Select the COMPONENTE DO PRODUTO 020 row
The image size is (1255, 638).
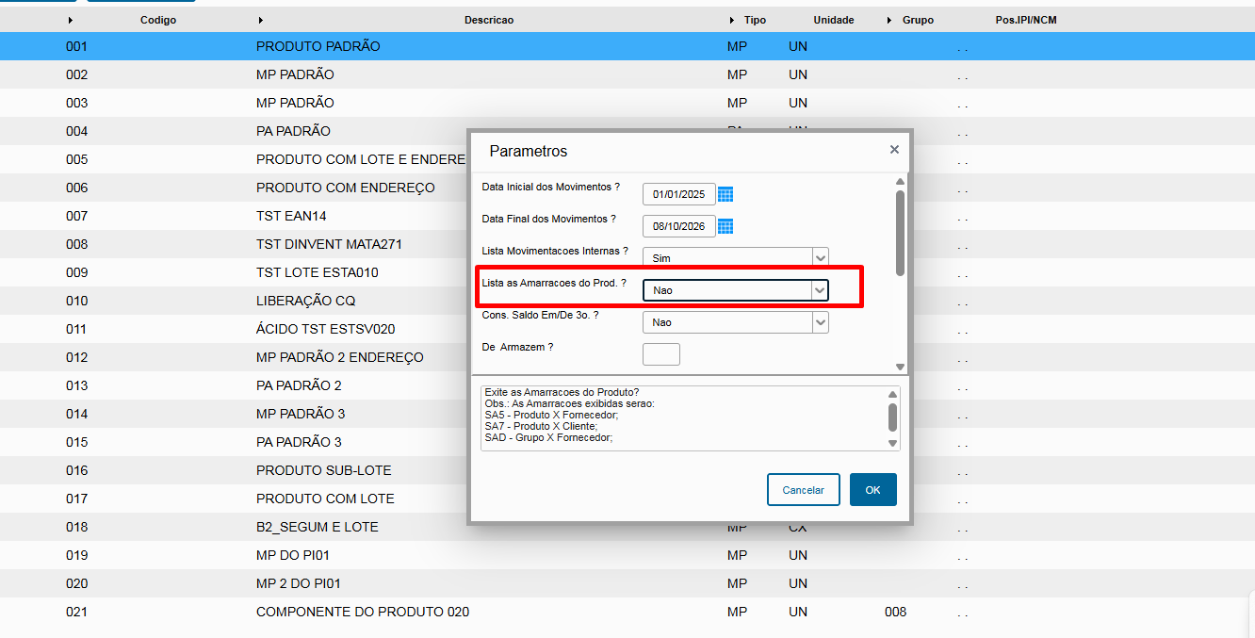[x=627, y=612]
